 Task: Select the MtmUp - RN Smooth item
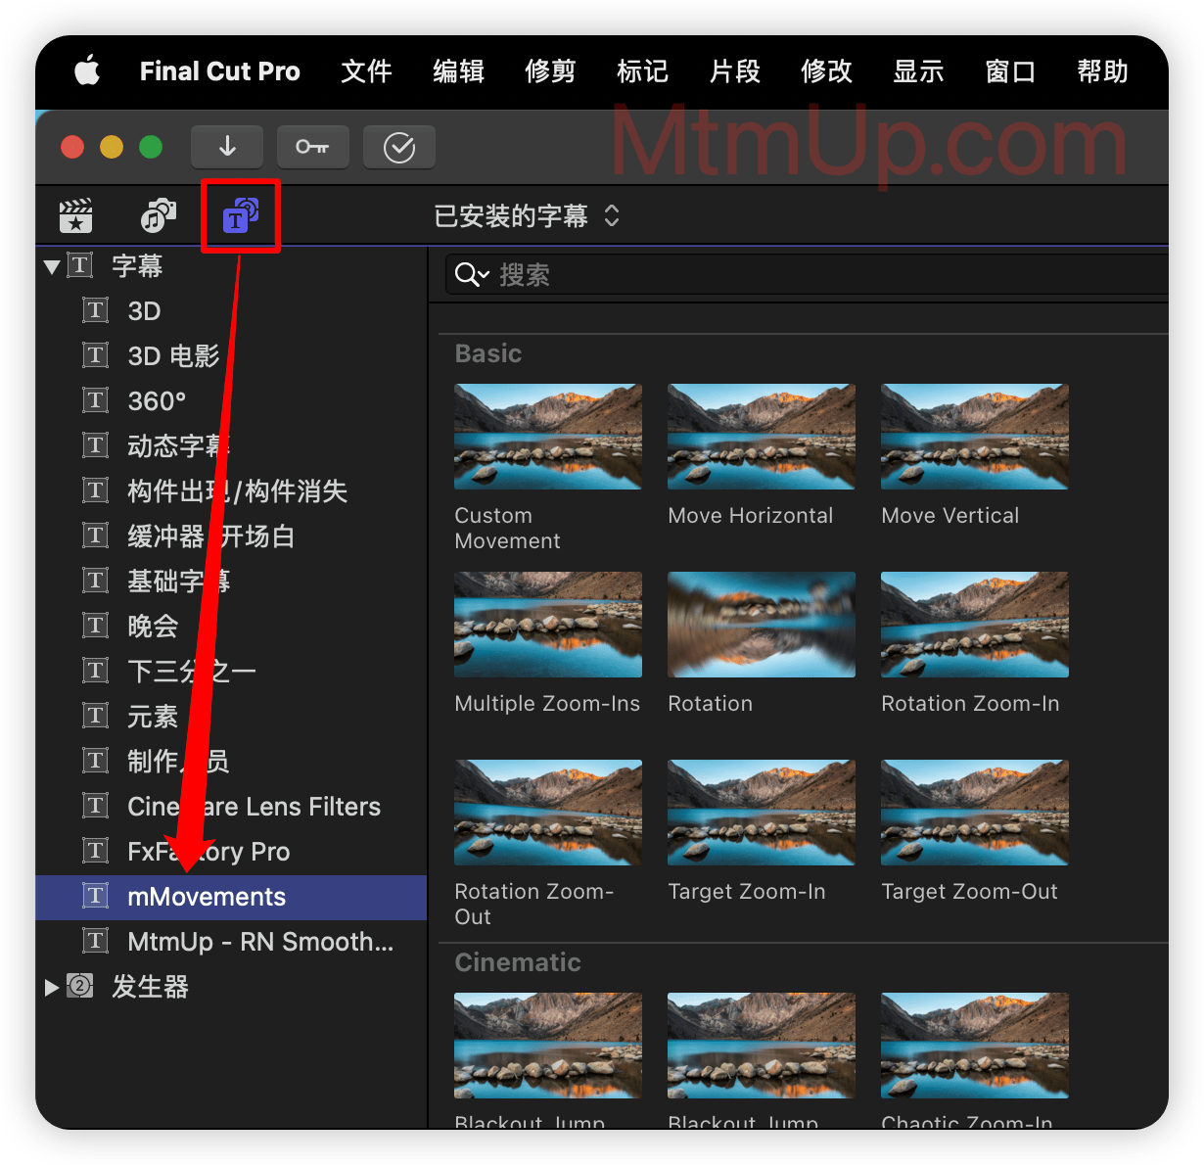[261, 942]
